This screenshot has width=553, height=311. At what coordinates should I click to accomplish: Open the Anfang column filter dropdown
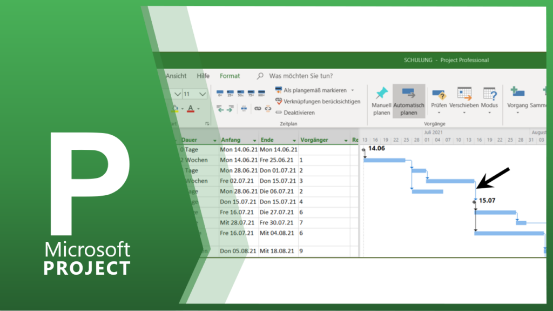click(x=254, y=140)
